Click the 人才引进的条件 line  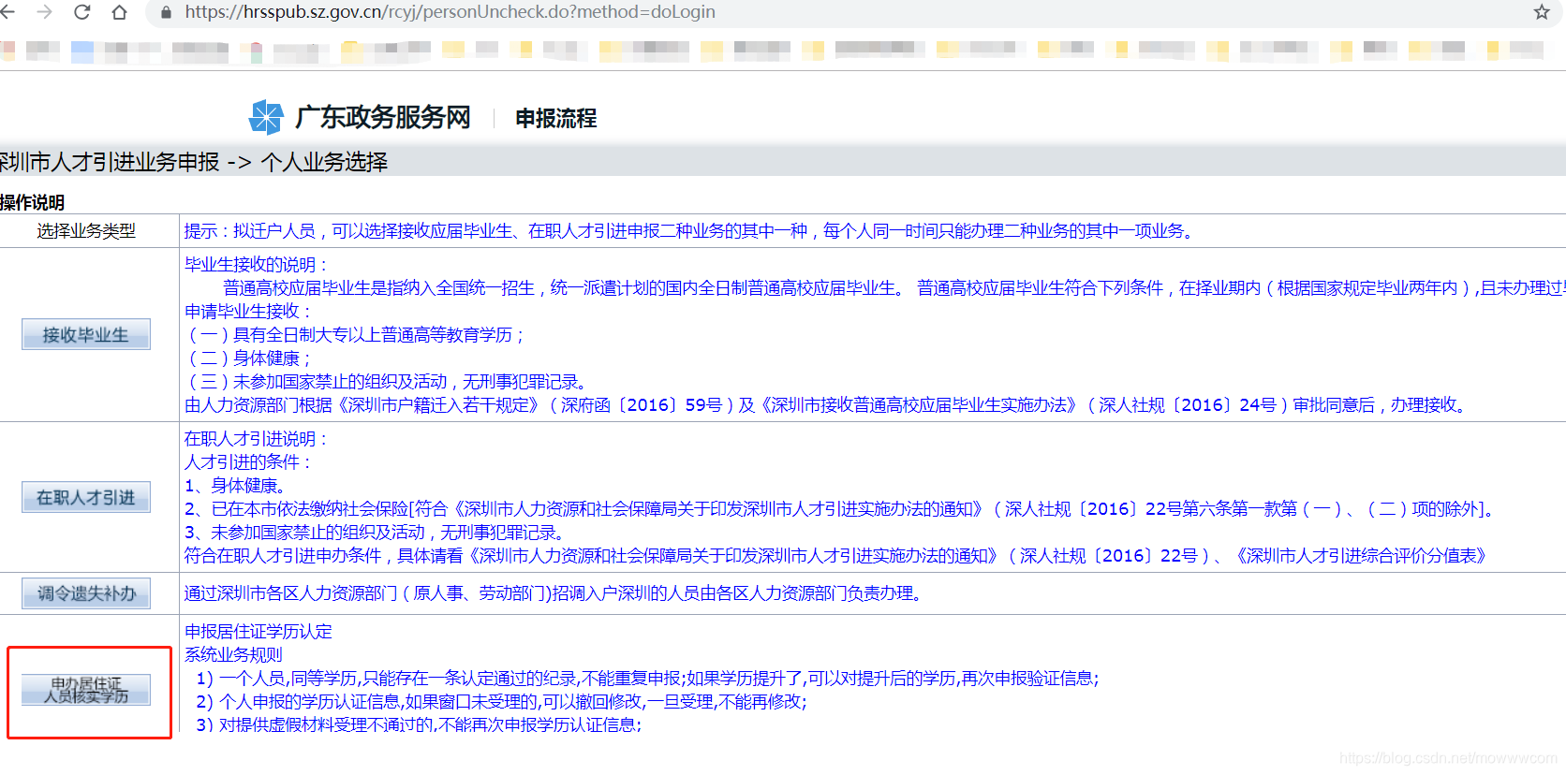pos(248,462)
